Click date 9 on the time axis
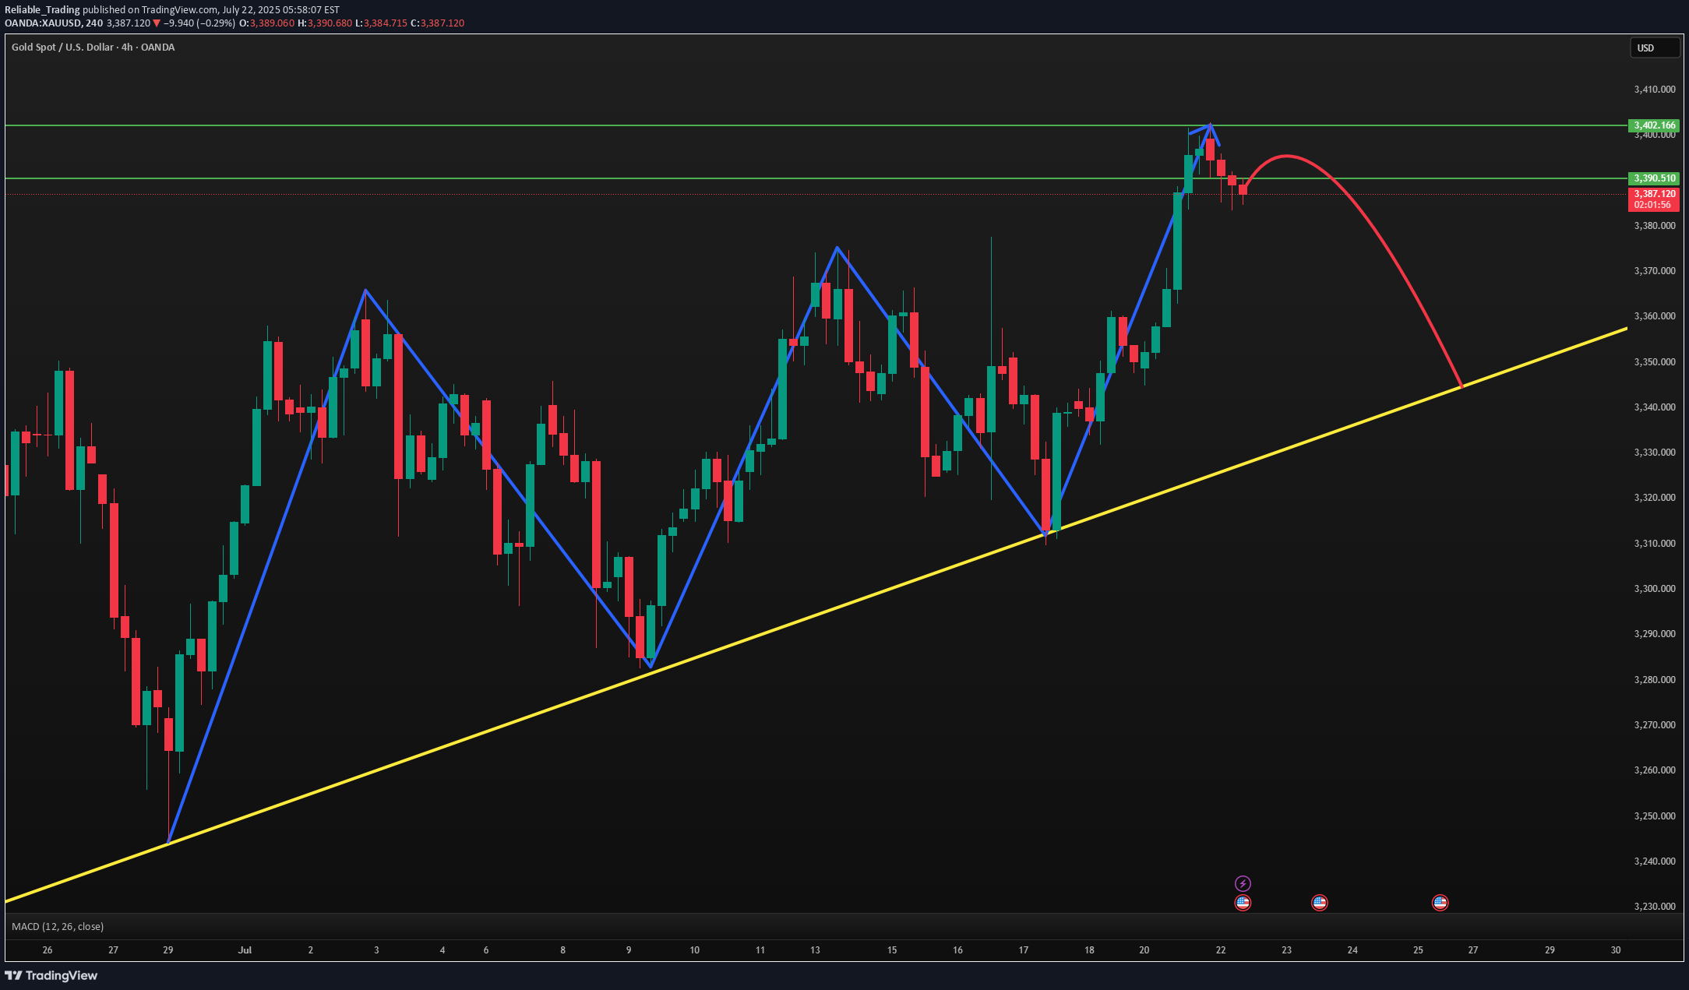The height and width of the screenshot is (990, 1689). click(x=629, y=950)
